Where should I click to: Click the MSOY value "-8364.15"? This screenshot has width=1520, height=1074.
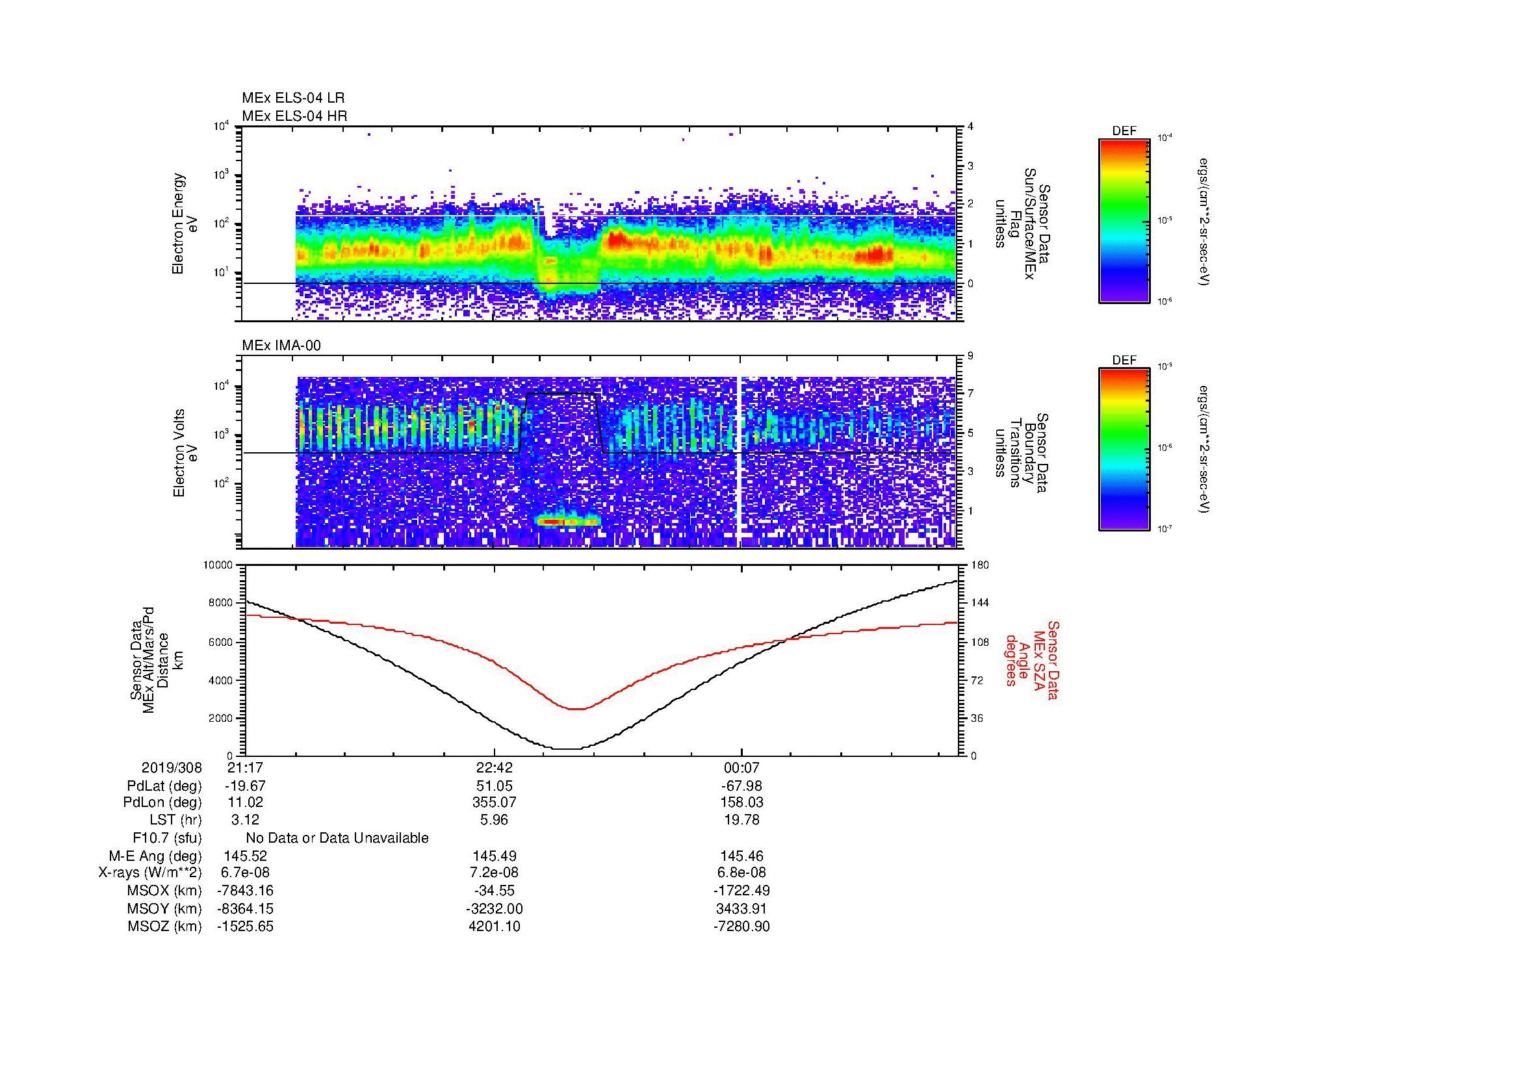tap(245, 908)
